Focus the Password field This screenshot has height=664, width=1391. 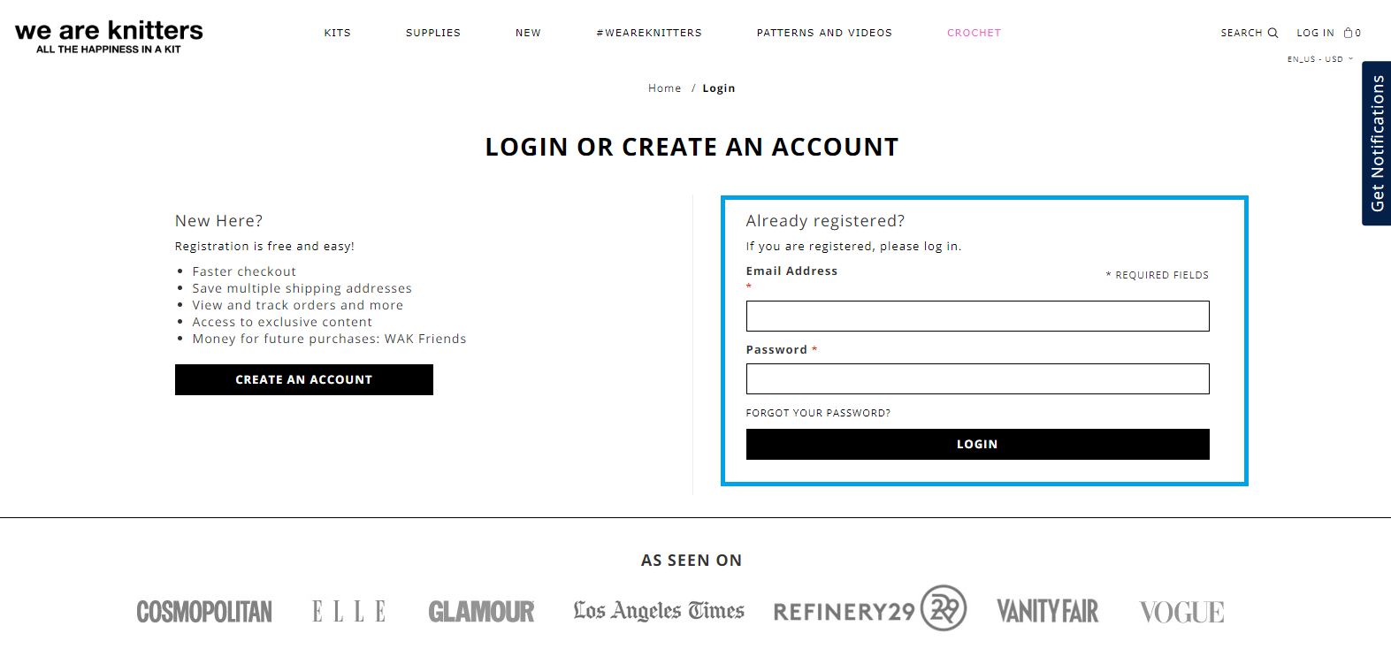pos(977,378)
